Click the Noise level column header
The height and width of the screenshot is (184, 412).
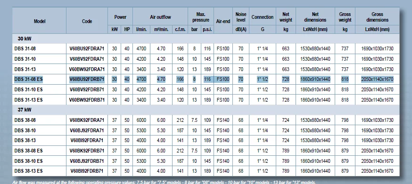click(x=240, y=17)
